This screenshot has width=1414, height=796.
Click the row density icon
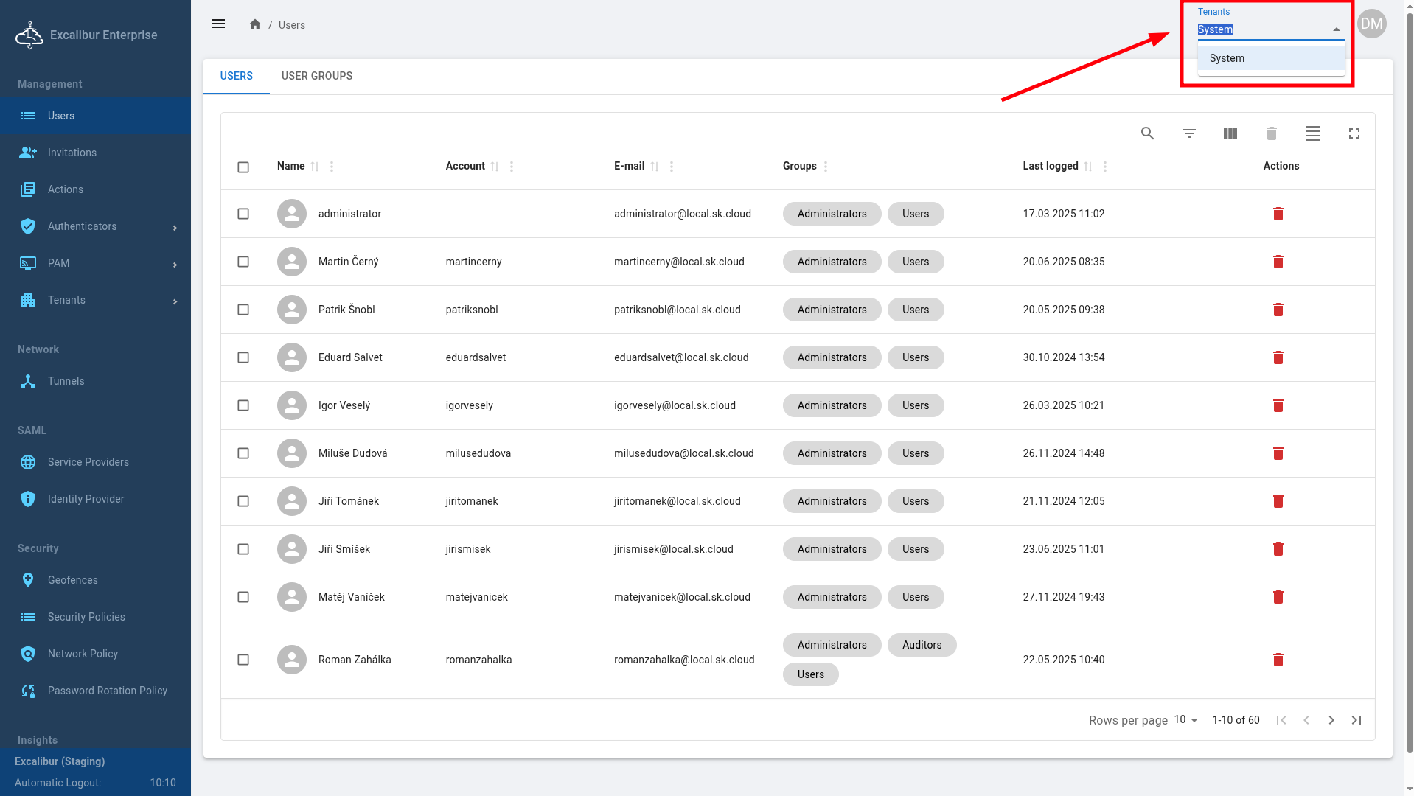click(x=1312, y=133)
